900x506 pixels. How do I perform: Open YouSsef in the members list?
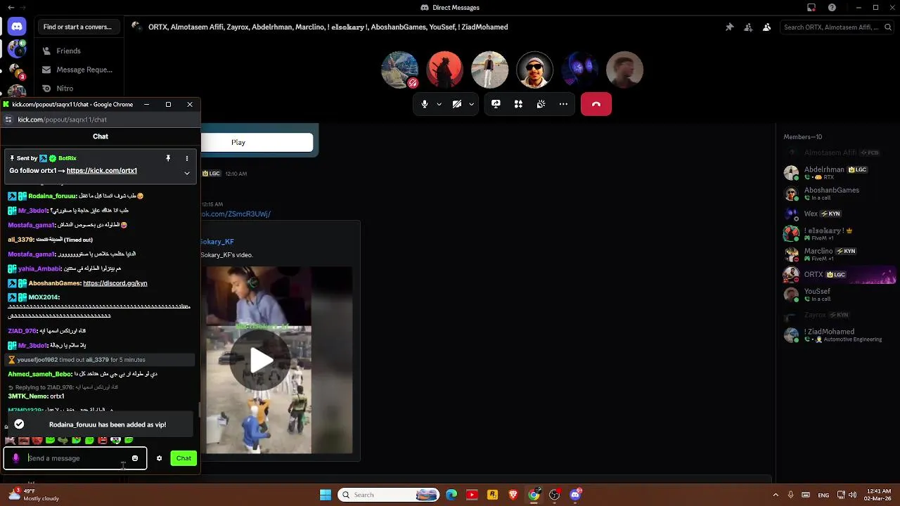pyautogui.click(x=840, y=294)
